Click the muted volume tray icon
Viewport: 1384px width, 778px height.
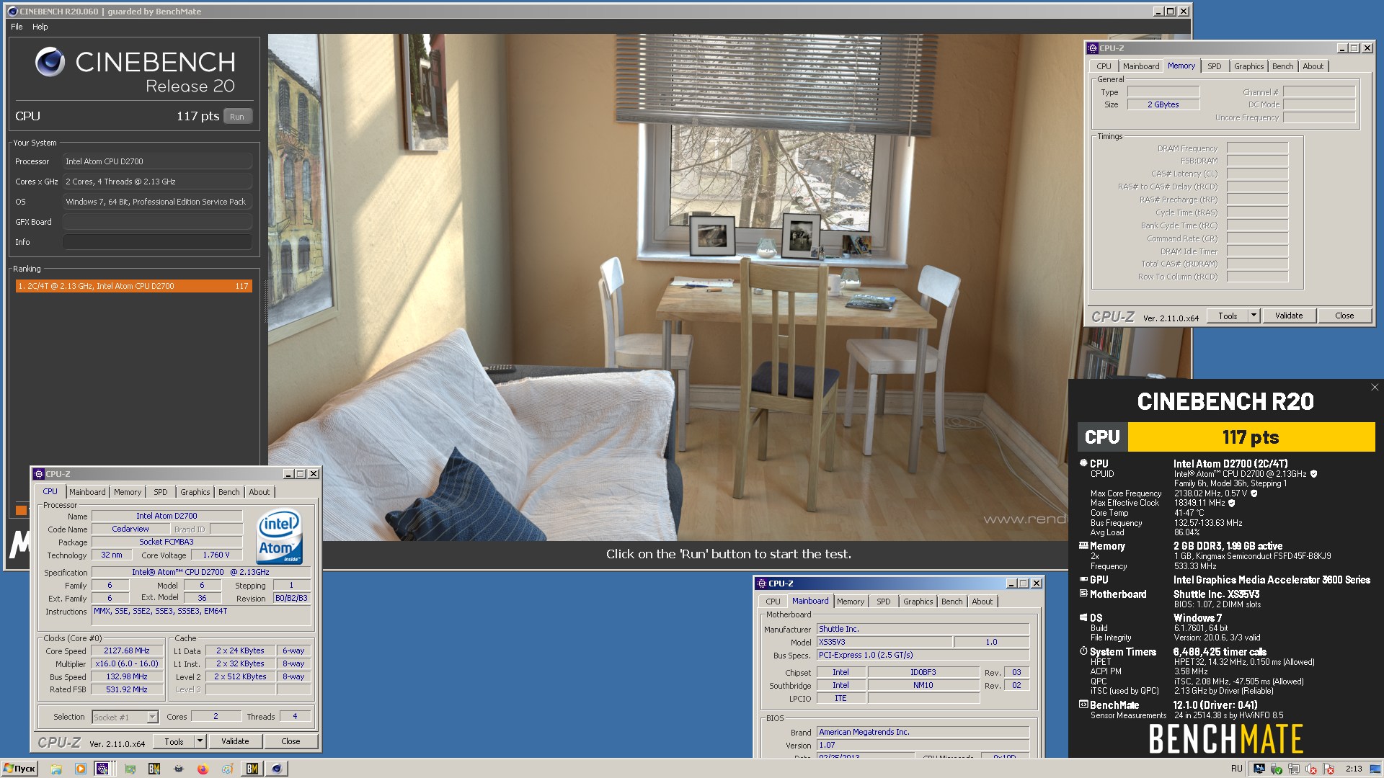click(x=1311, y=769)
